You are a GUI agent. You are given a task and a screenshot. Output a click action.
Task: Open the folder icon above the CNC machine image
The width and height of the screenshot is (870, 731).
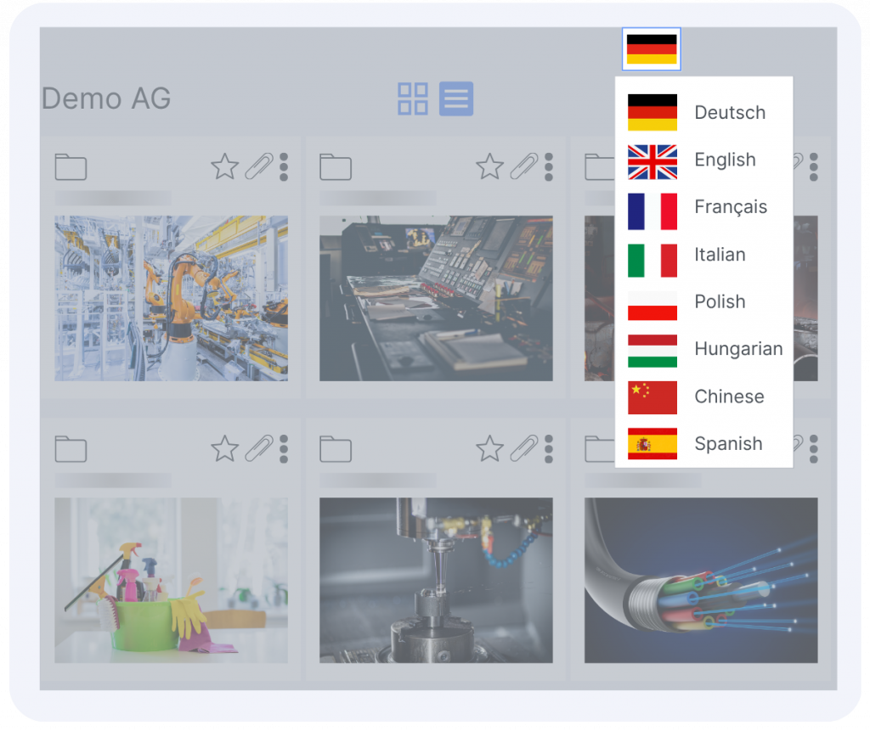pos(336,448)
